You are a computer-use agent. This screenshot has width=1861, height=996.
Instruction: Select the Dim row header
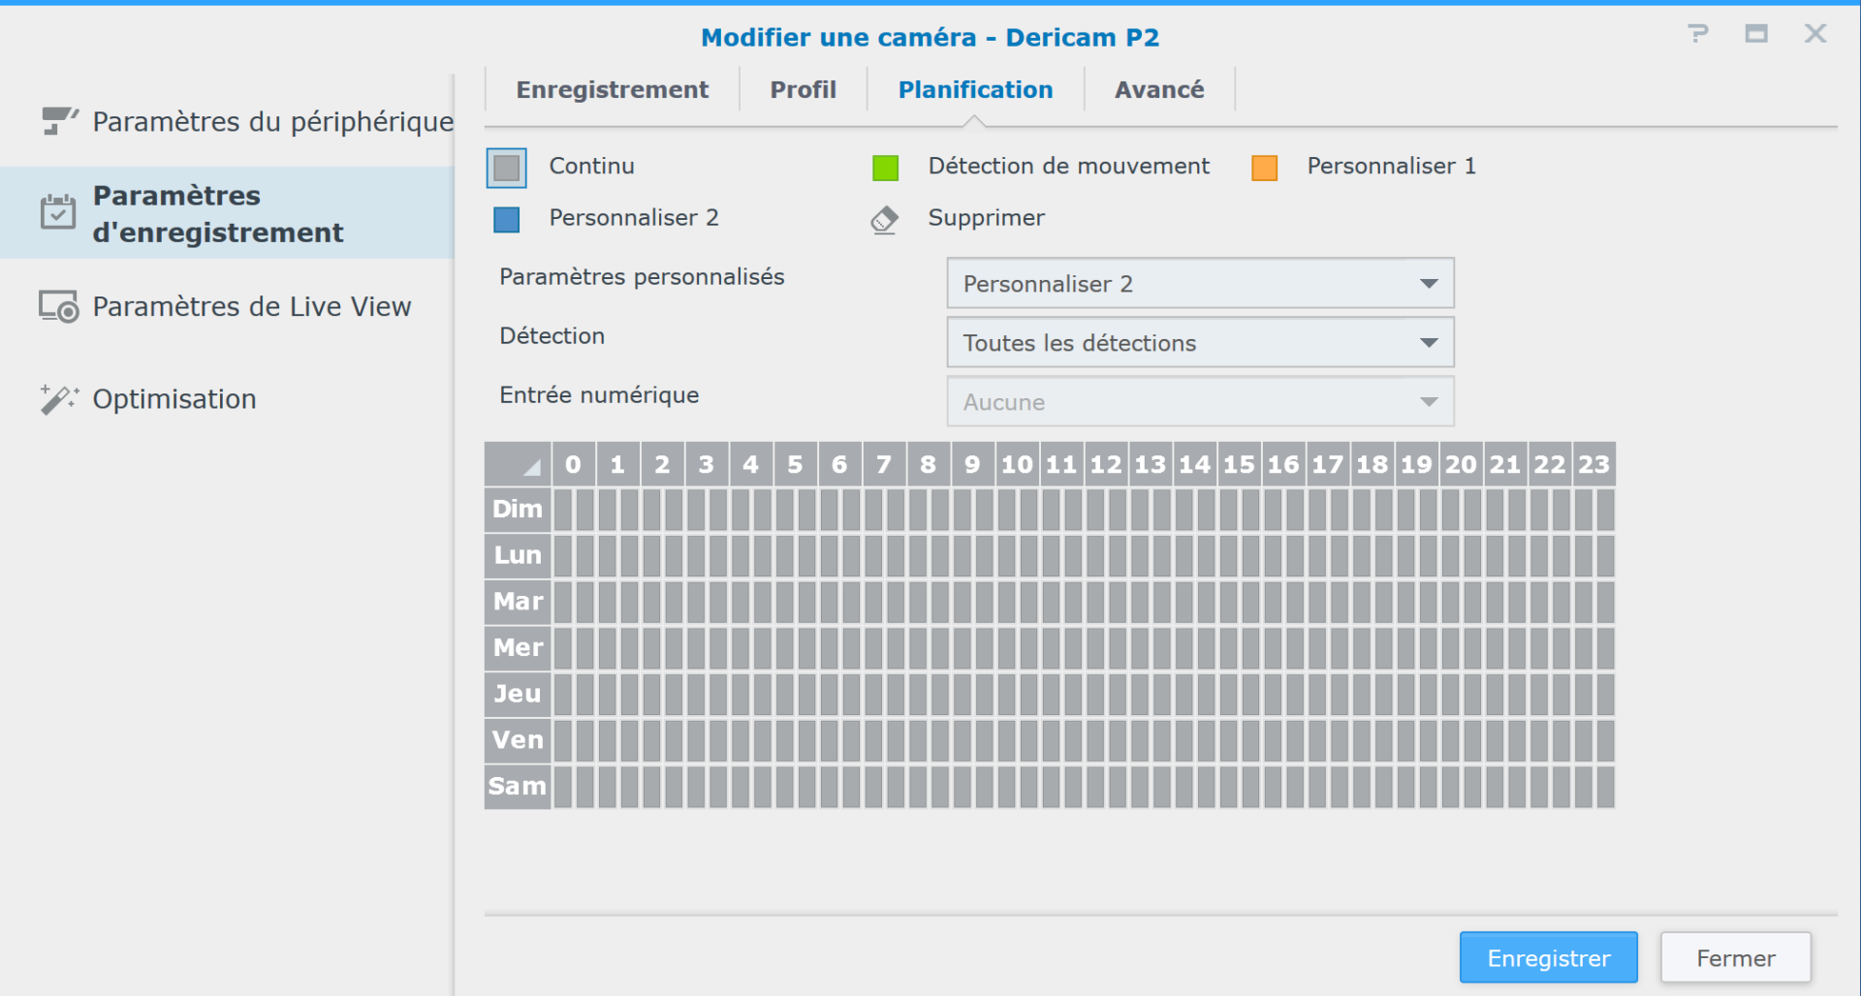point(518,510)
